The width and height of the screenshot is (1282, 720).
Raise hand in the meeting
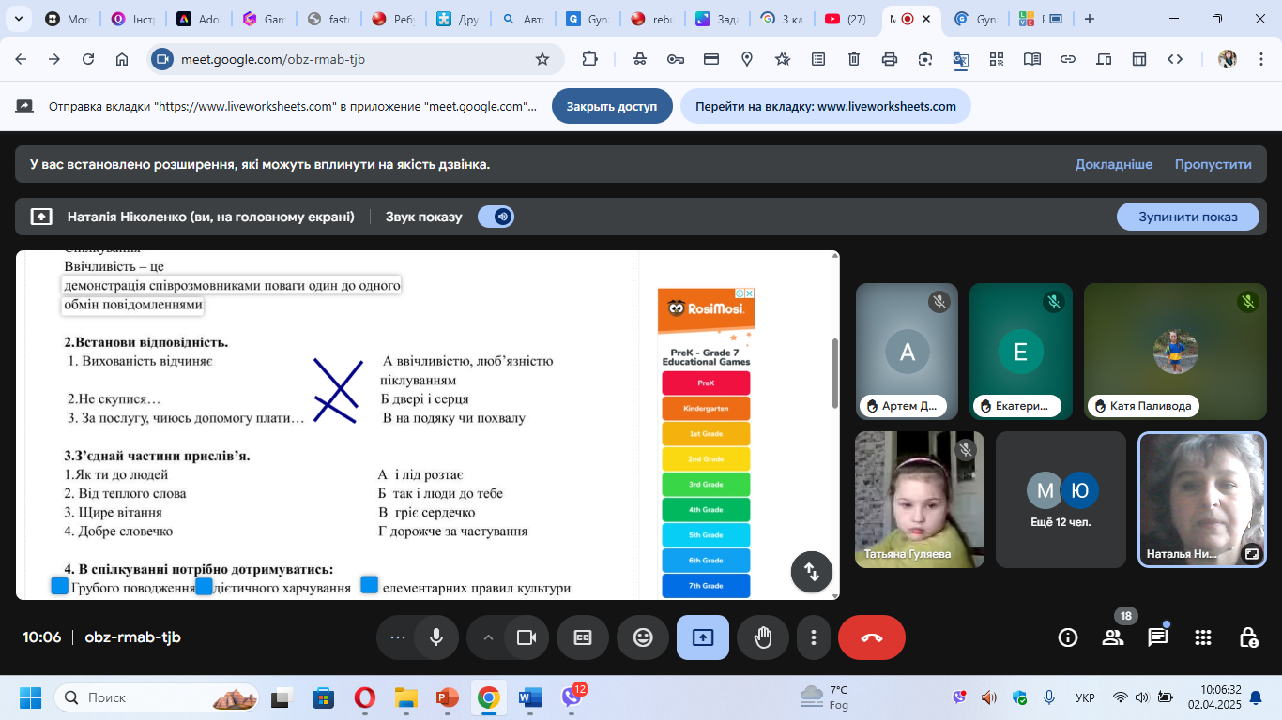tap(763, 637)
